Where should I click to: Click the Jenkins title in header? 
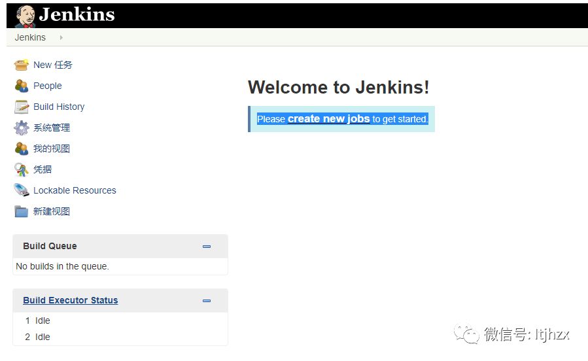point(77,14)
